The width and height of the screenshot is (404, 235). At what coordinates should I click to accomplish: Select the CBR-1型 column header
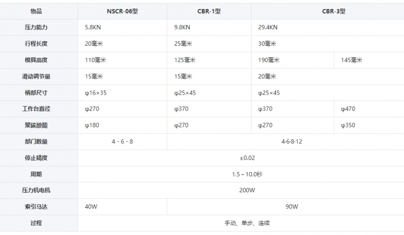pos(209,11)
